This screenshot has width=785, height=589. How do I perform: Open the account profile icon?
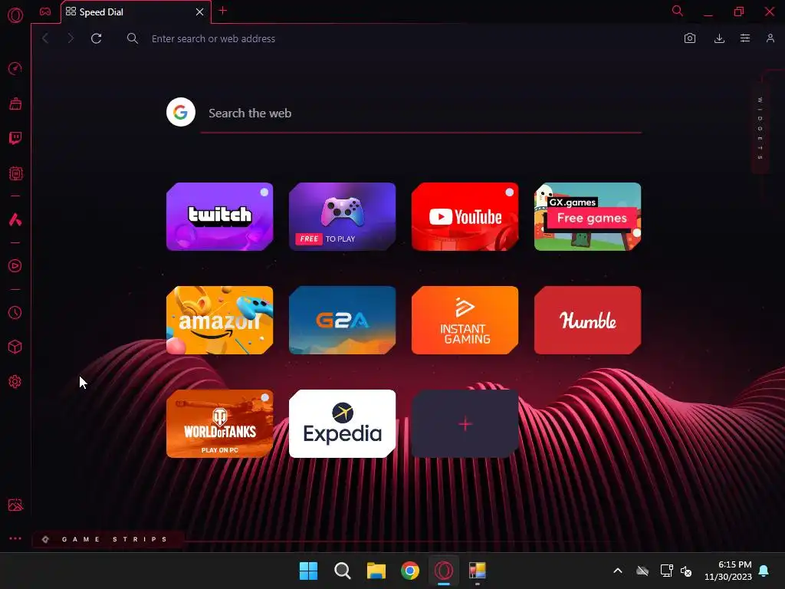tap(770, 38)
